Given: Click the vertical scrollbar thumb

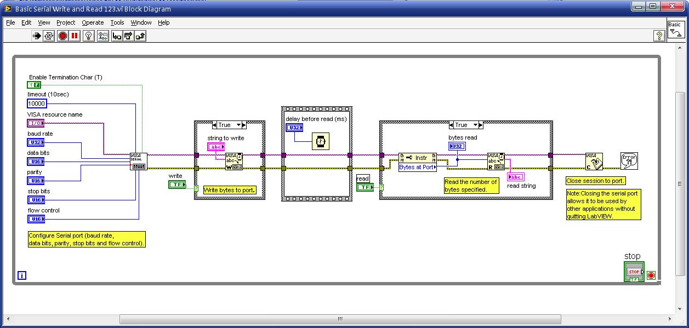Looking at the screenshot, I should coord(681,185).
